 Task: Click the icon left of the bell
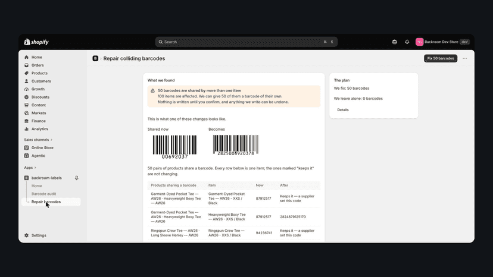click(394, 42)
